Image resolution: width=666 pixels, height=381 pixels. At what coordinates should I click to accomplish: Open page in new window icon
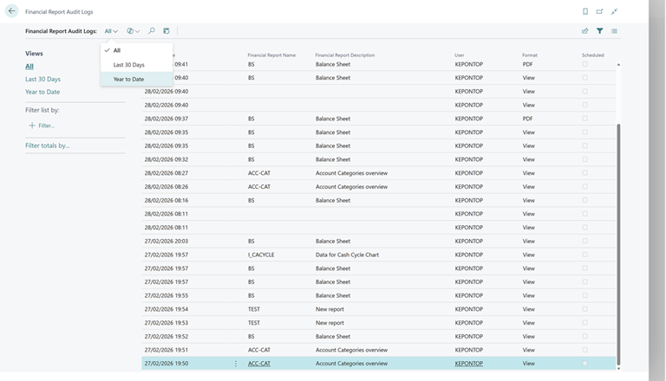tap(599, 11)
